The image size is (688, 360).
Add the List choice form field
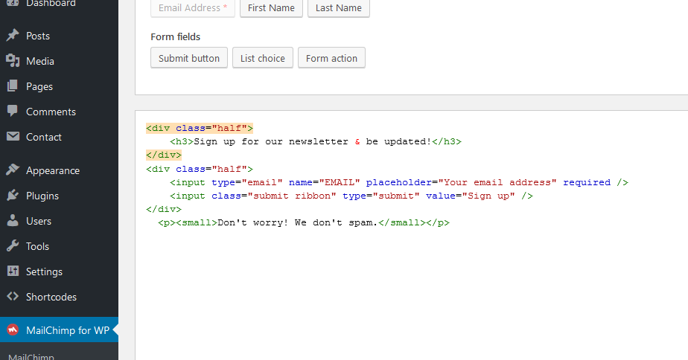262,58
